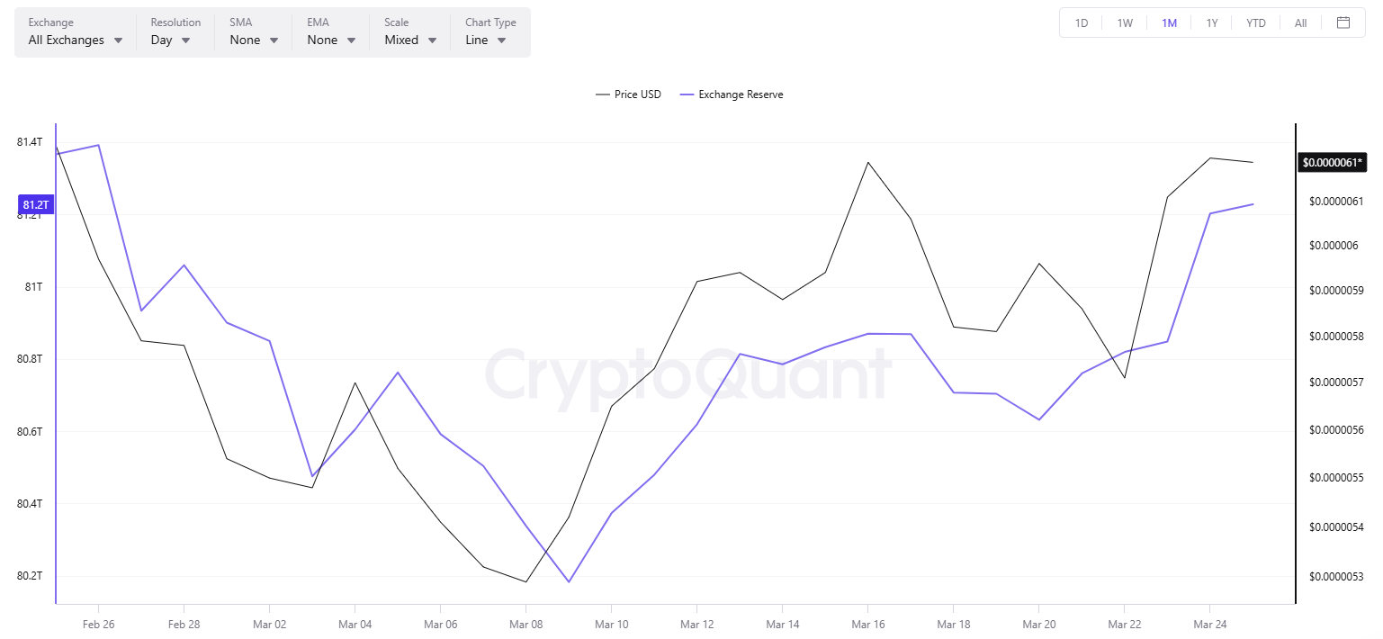Select the 1Y range button
Screen dimensions: 1383x639
pyautogui.click(x=1212, y=22)
